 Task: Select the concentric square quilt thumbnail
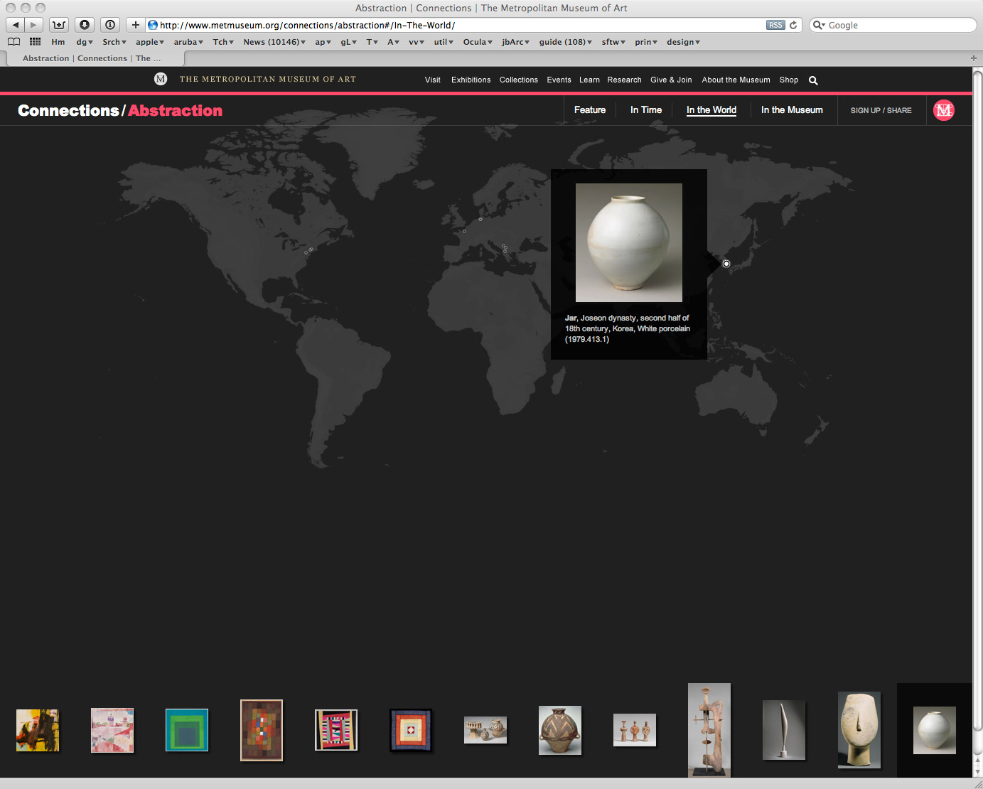(411, 730)
